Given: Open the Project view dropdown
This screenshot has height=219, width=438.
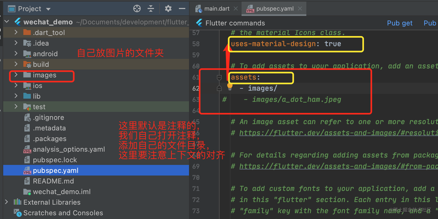Looking at the screenshot, I should click(48, 9).
